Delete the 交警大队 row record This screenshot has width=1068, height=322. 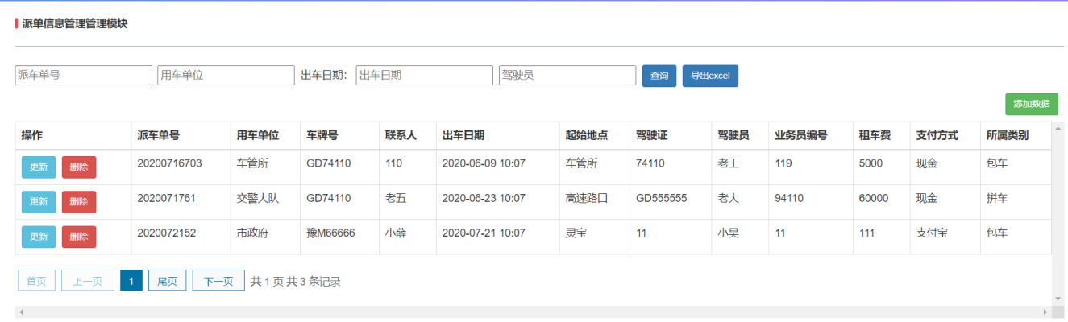click(x=79, y=202)
